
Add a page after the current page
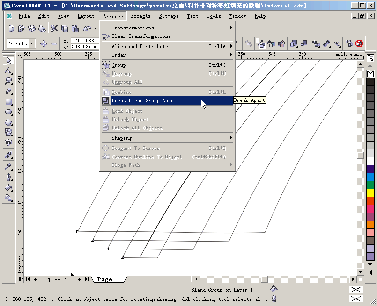coord(80,279)
